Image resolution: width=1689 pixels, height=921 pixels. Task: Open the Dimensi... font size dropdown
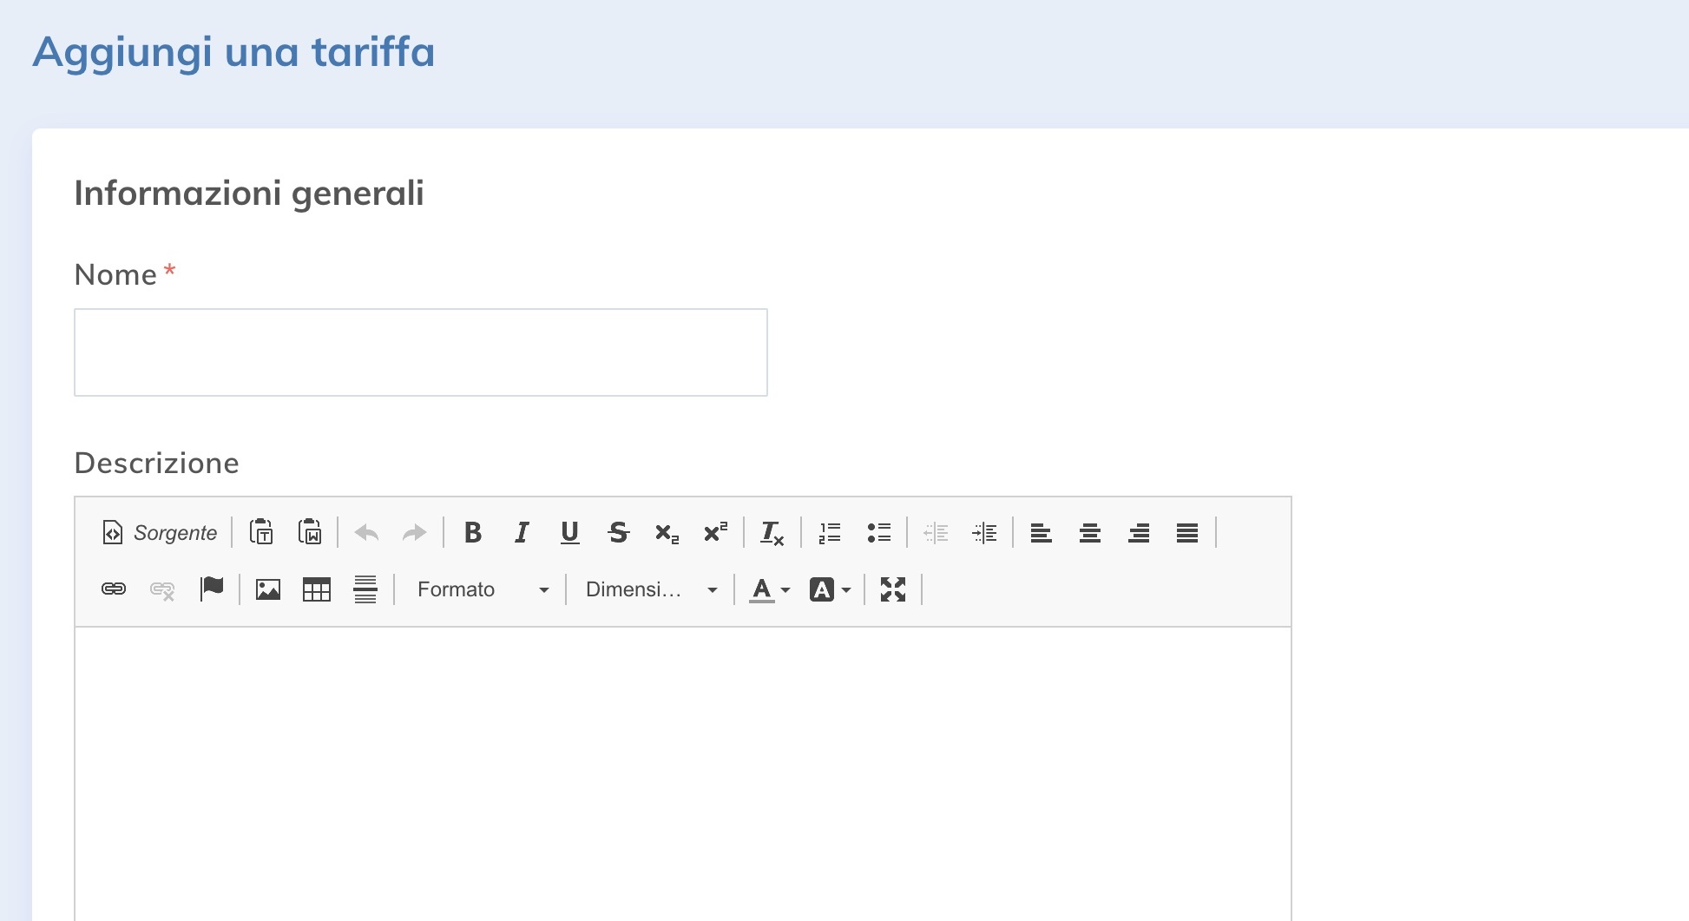click(651, 589)
